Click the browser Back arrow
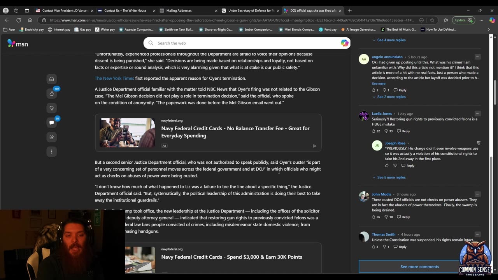Screen dimensions: 498x280 [7, 20]
